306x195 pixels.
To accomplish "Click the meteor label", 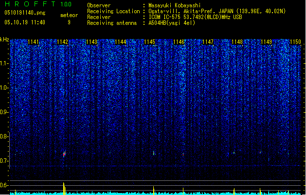I will pyautogui.click(x=69, y=15).
